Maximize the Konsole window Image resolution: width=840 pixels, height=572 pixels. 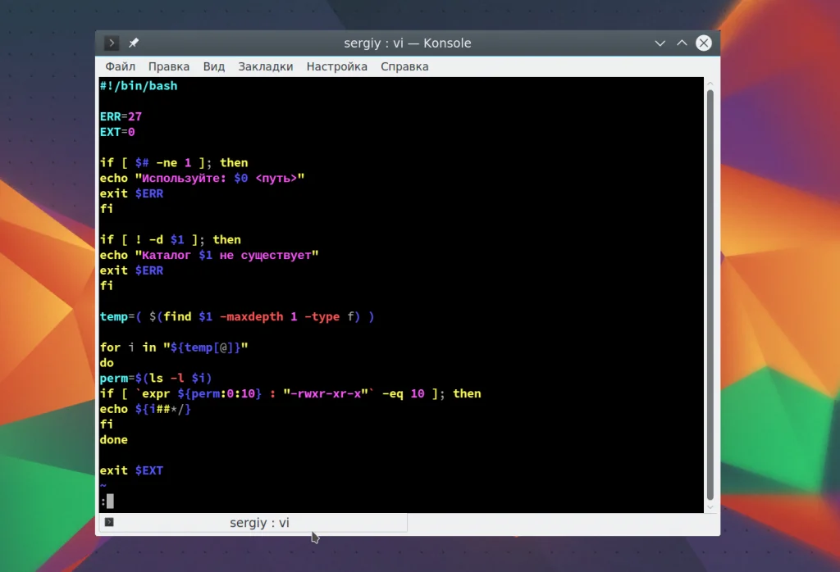tap(681, 43)
